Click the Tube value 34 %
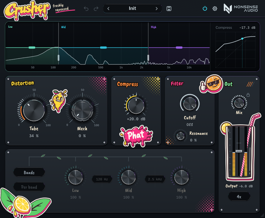This screenshot has width=265, height=218. (x=34, y=136)
